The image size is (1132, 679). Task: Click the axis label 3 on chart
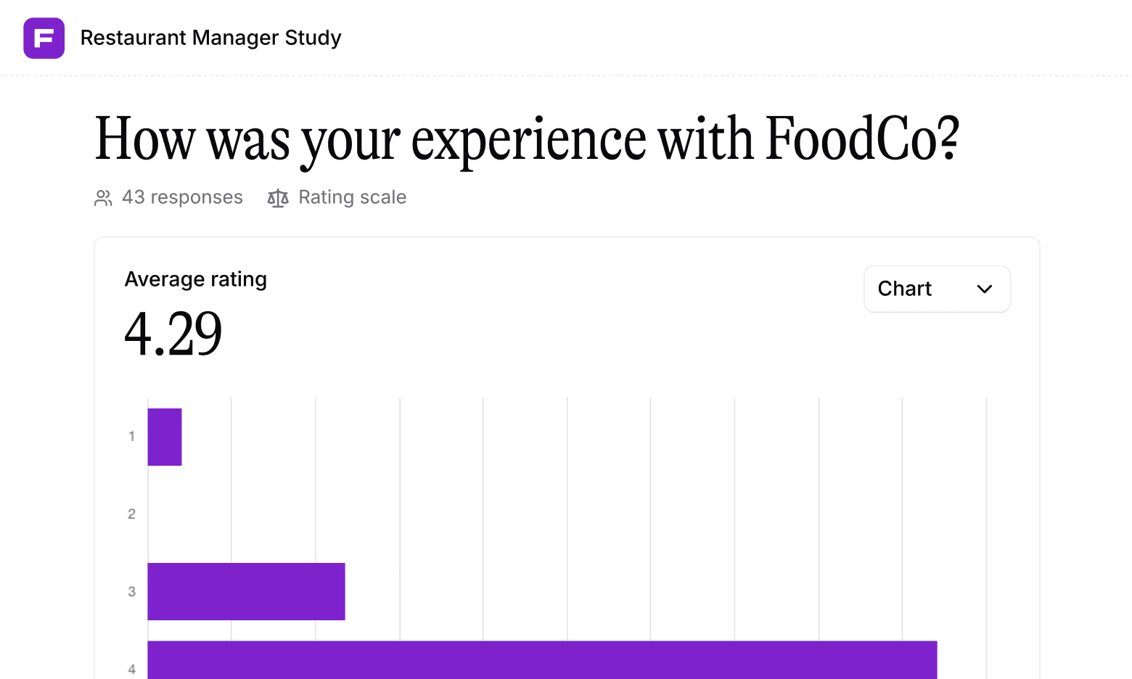click(x=131, y=592)
